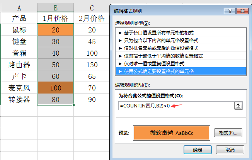The height and width of the screenshot is (160, 252).
Task: Select column A header
Action: (x=19, y=8)
